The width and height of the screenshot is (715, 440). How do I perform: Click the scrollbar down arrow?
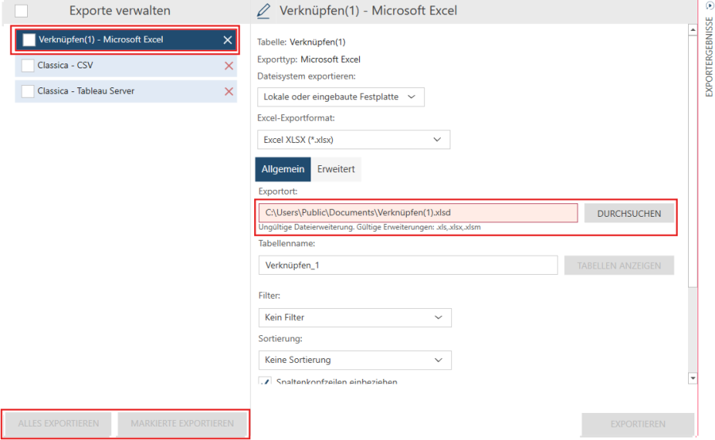coord(692,378)
